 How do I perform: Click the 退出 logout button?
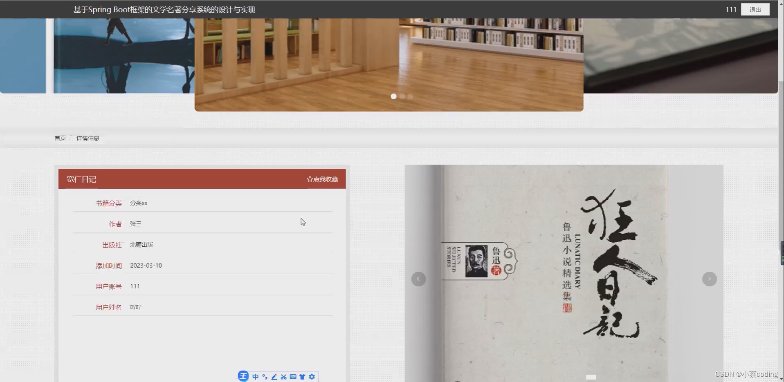(755, 9)
